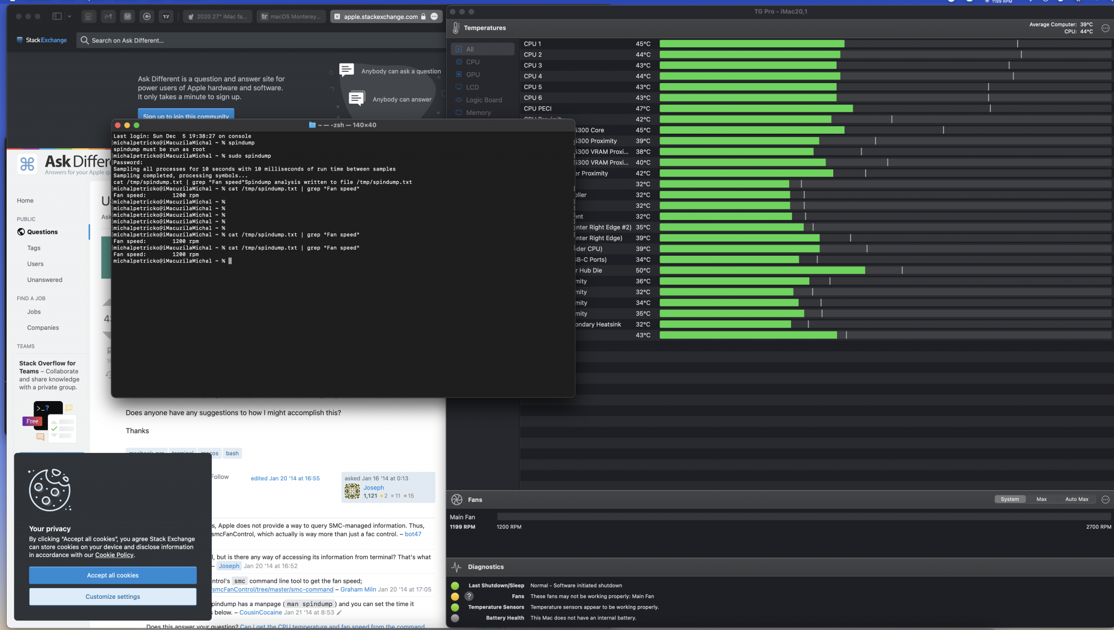Screen dimensions: 1114x630
Task: Select Logic Board sensor category
Action: click(483, 100)
